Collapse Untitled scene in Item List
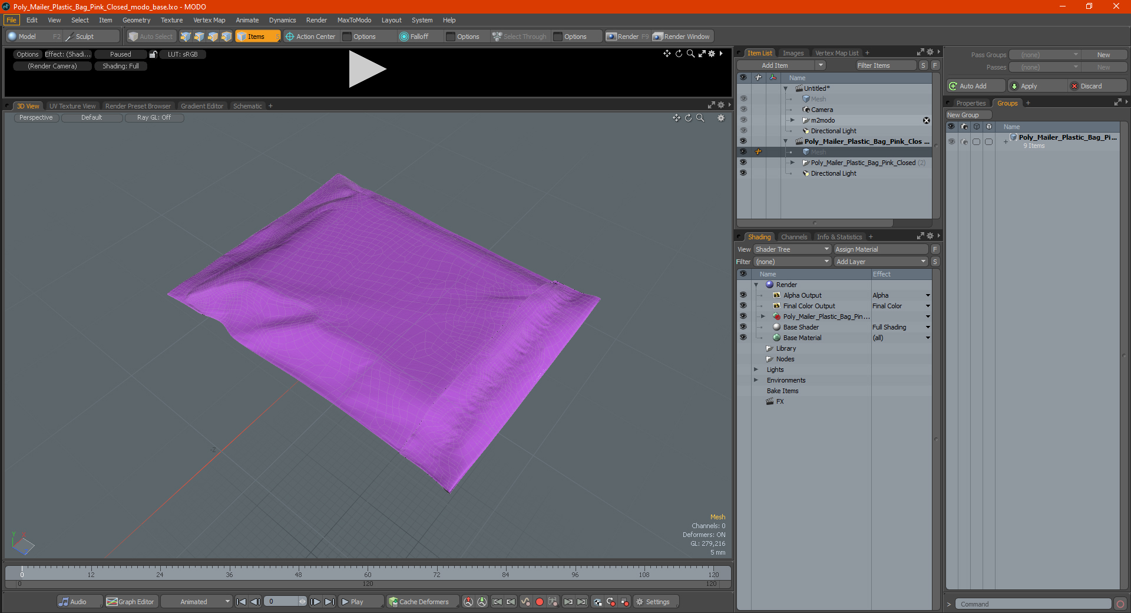The height and width of the screenshot is (613, 1131). click(x=785, y=88)
